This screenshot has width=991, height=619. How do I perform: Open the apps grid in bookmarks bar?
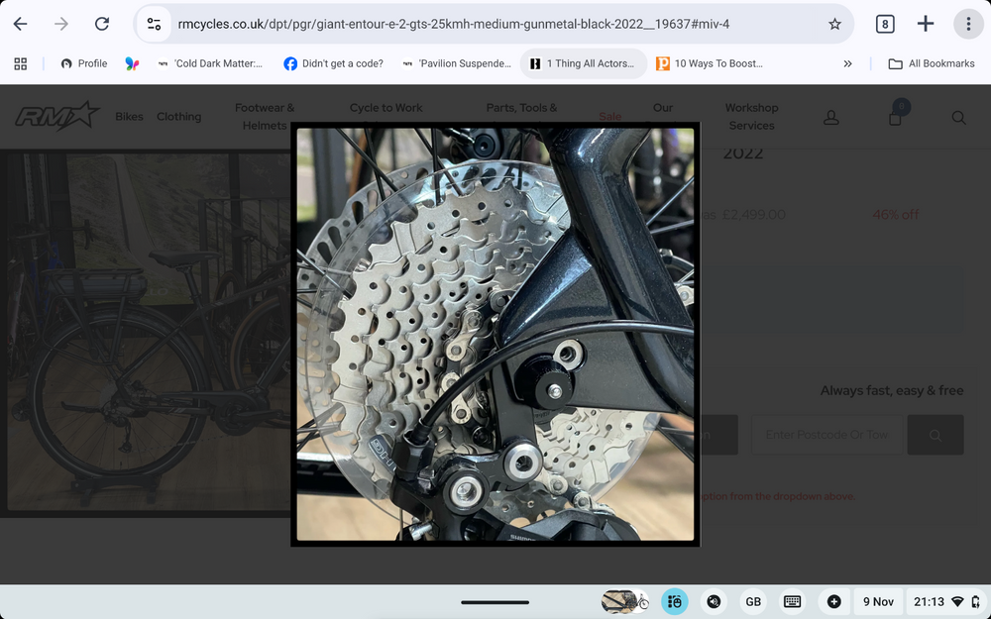tap(20, 63)
